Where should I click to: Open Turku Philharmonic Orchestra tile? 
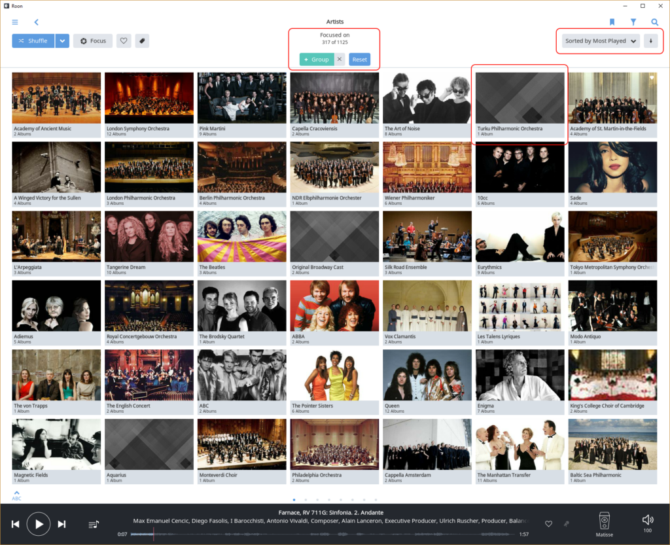pyautogui.click(x=520, y=105)
